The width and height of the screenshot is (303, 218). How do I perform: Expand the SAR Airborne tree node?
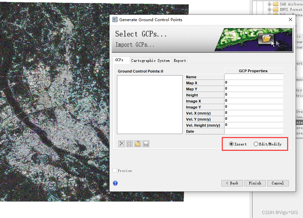[x=269, y=4]
